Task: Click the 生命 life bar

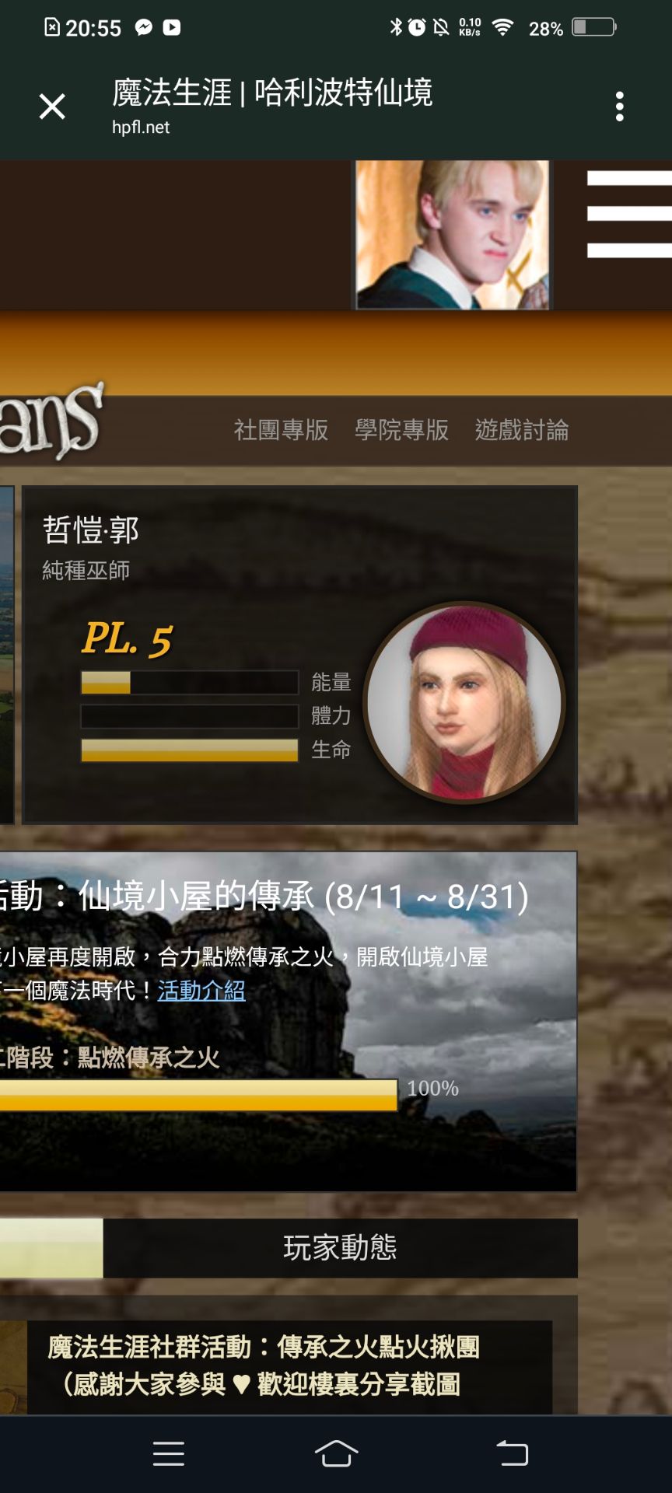Action: pyautogui.click(x=190, y=750)
